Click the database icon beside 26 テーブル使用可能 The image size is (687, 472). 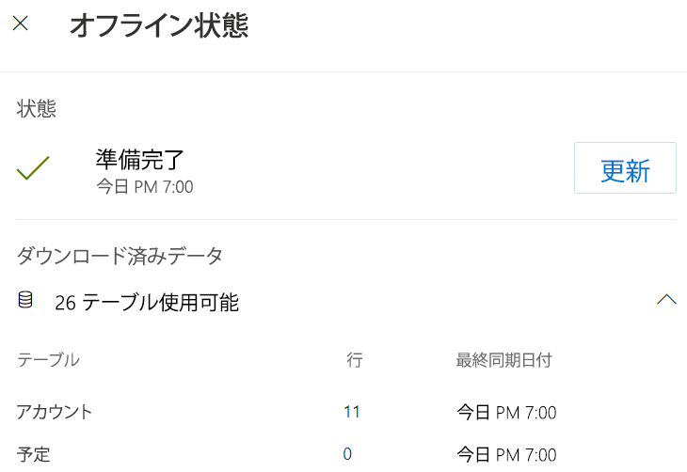click(25, 301)
